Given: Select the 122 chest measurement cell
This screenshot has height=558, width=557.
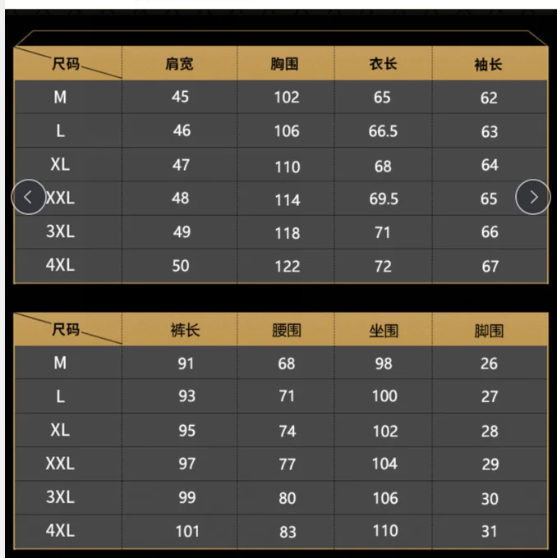Looking at the screenshot, I should pyautogui.click(x=287, y=265).
